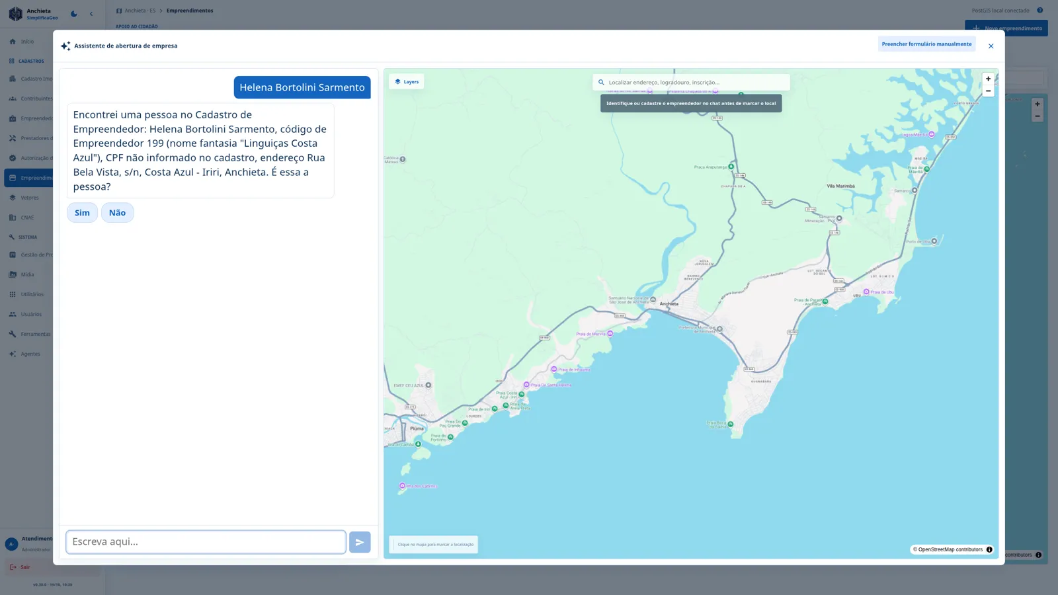Open Usuários in the background sidebar
This screenshot has height=595, width=1058.
click(31, 314)
